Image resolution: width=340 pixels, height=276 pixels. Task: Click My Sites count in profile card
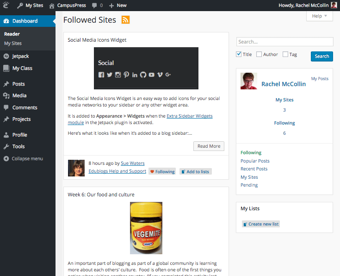[284, 110]
